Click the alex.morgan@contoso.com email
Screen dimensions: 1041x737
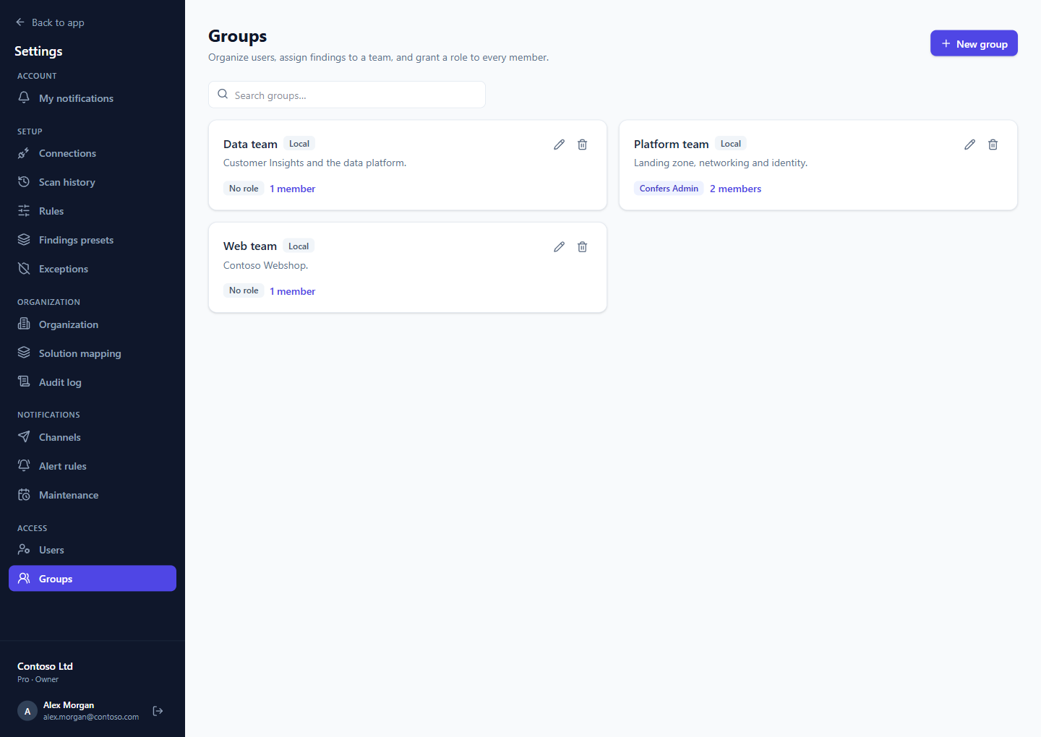tap(91, 717)
